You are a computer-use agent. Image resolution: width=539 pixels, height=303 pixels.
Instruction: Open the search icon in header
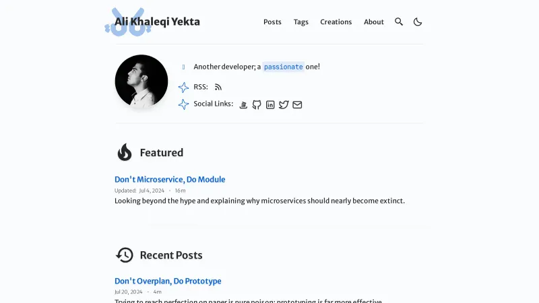(x=399, y=22)
